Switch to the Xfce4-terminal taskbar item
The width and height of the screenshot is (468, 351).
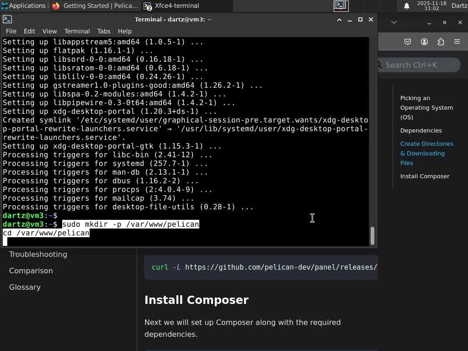(187, 5)
